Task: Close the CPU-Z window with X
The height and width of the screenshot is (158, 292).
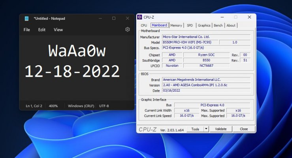Action: click(249, 17)
